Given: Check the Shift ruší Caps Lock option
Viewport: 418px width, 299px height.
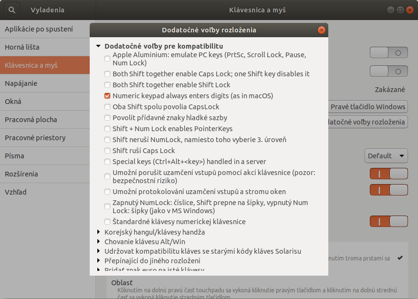Looking at the screenshot, I should [107, 151].
